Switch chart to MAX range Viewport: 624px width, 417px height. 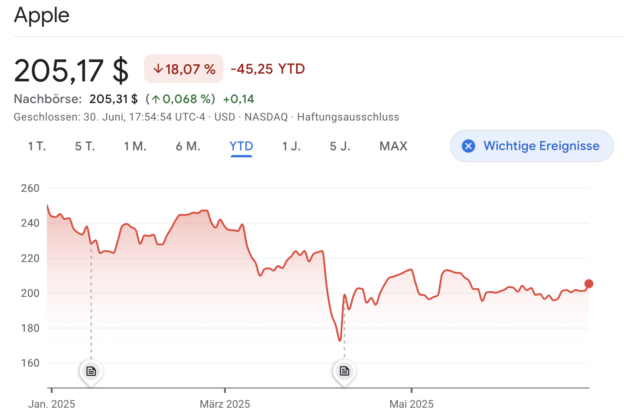click(393, 146)
